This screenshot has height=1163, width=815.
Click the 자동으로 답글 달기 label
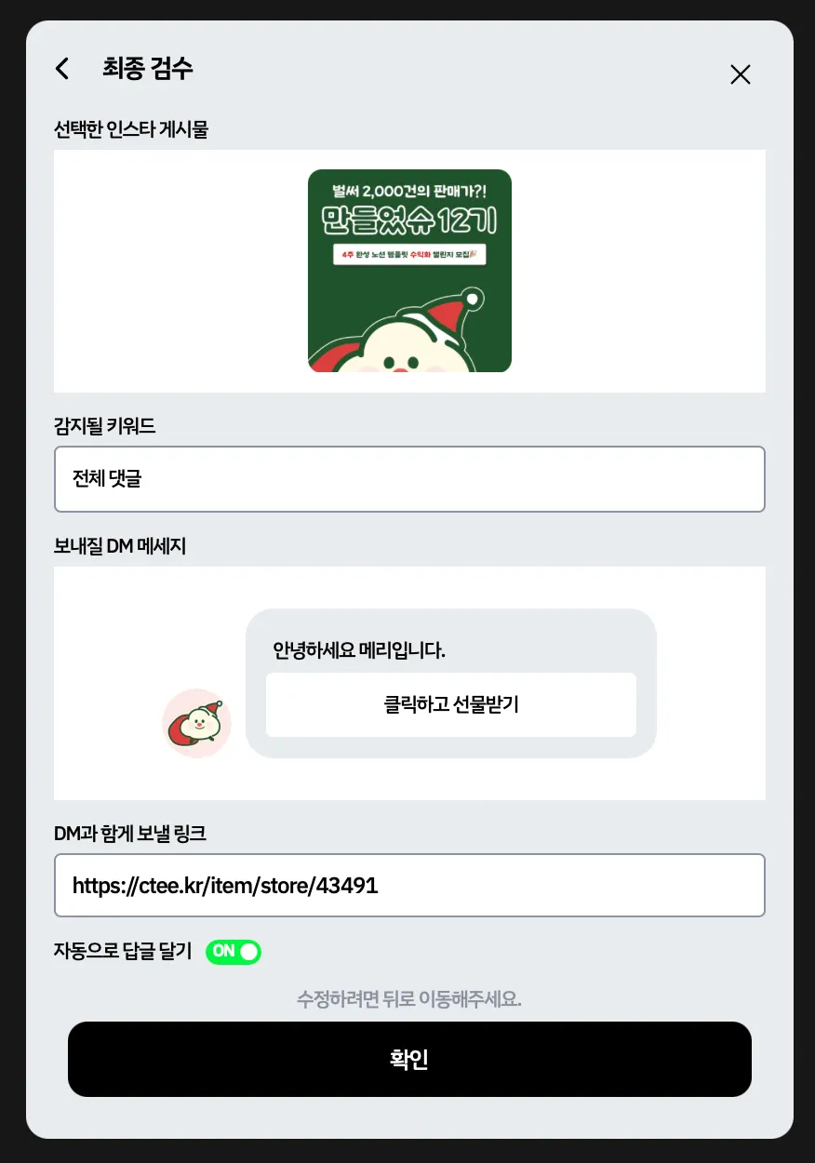(123, 951)
